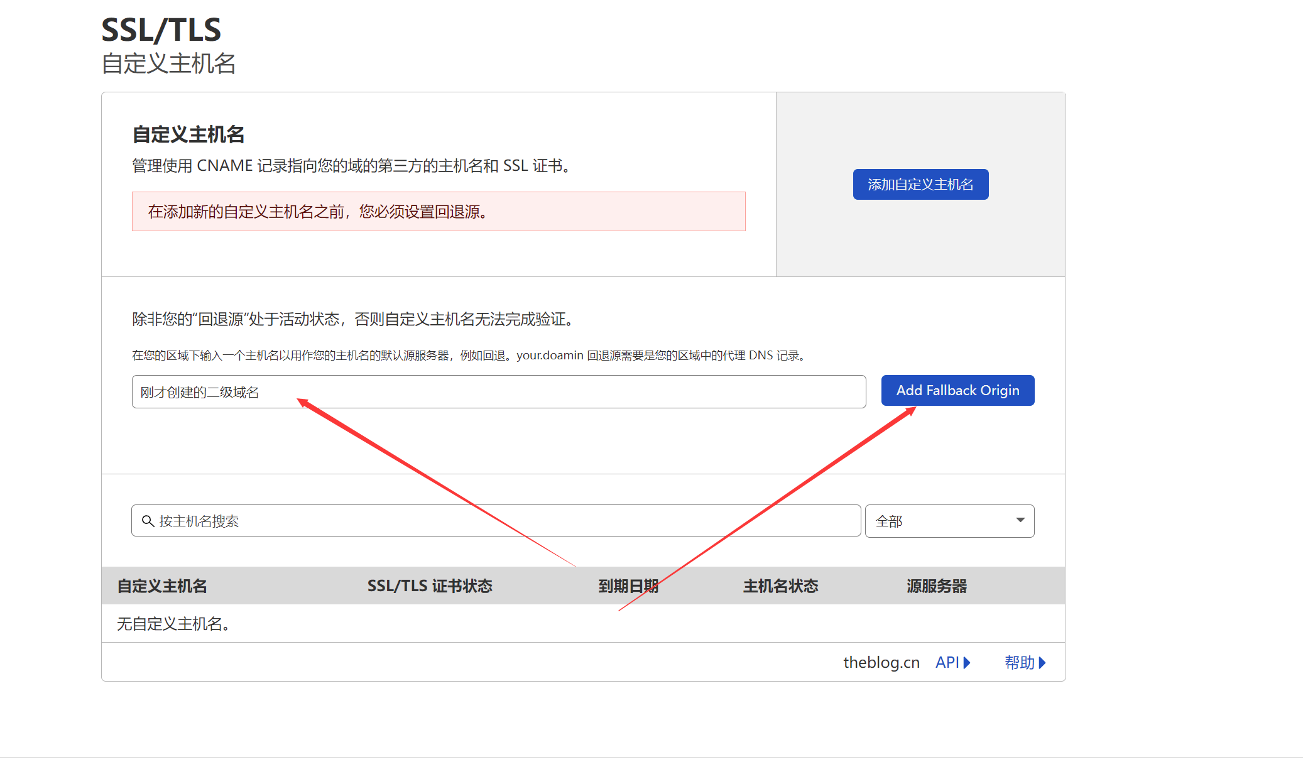Screen dimensions: 1303x779
Task: Open the API documentation link
Action: [947, 662]
